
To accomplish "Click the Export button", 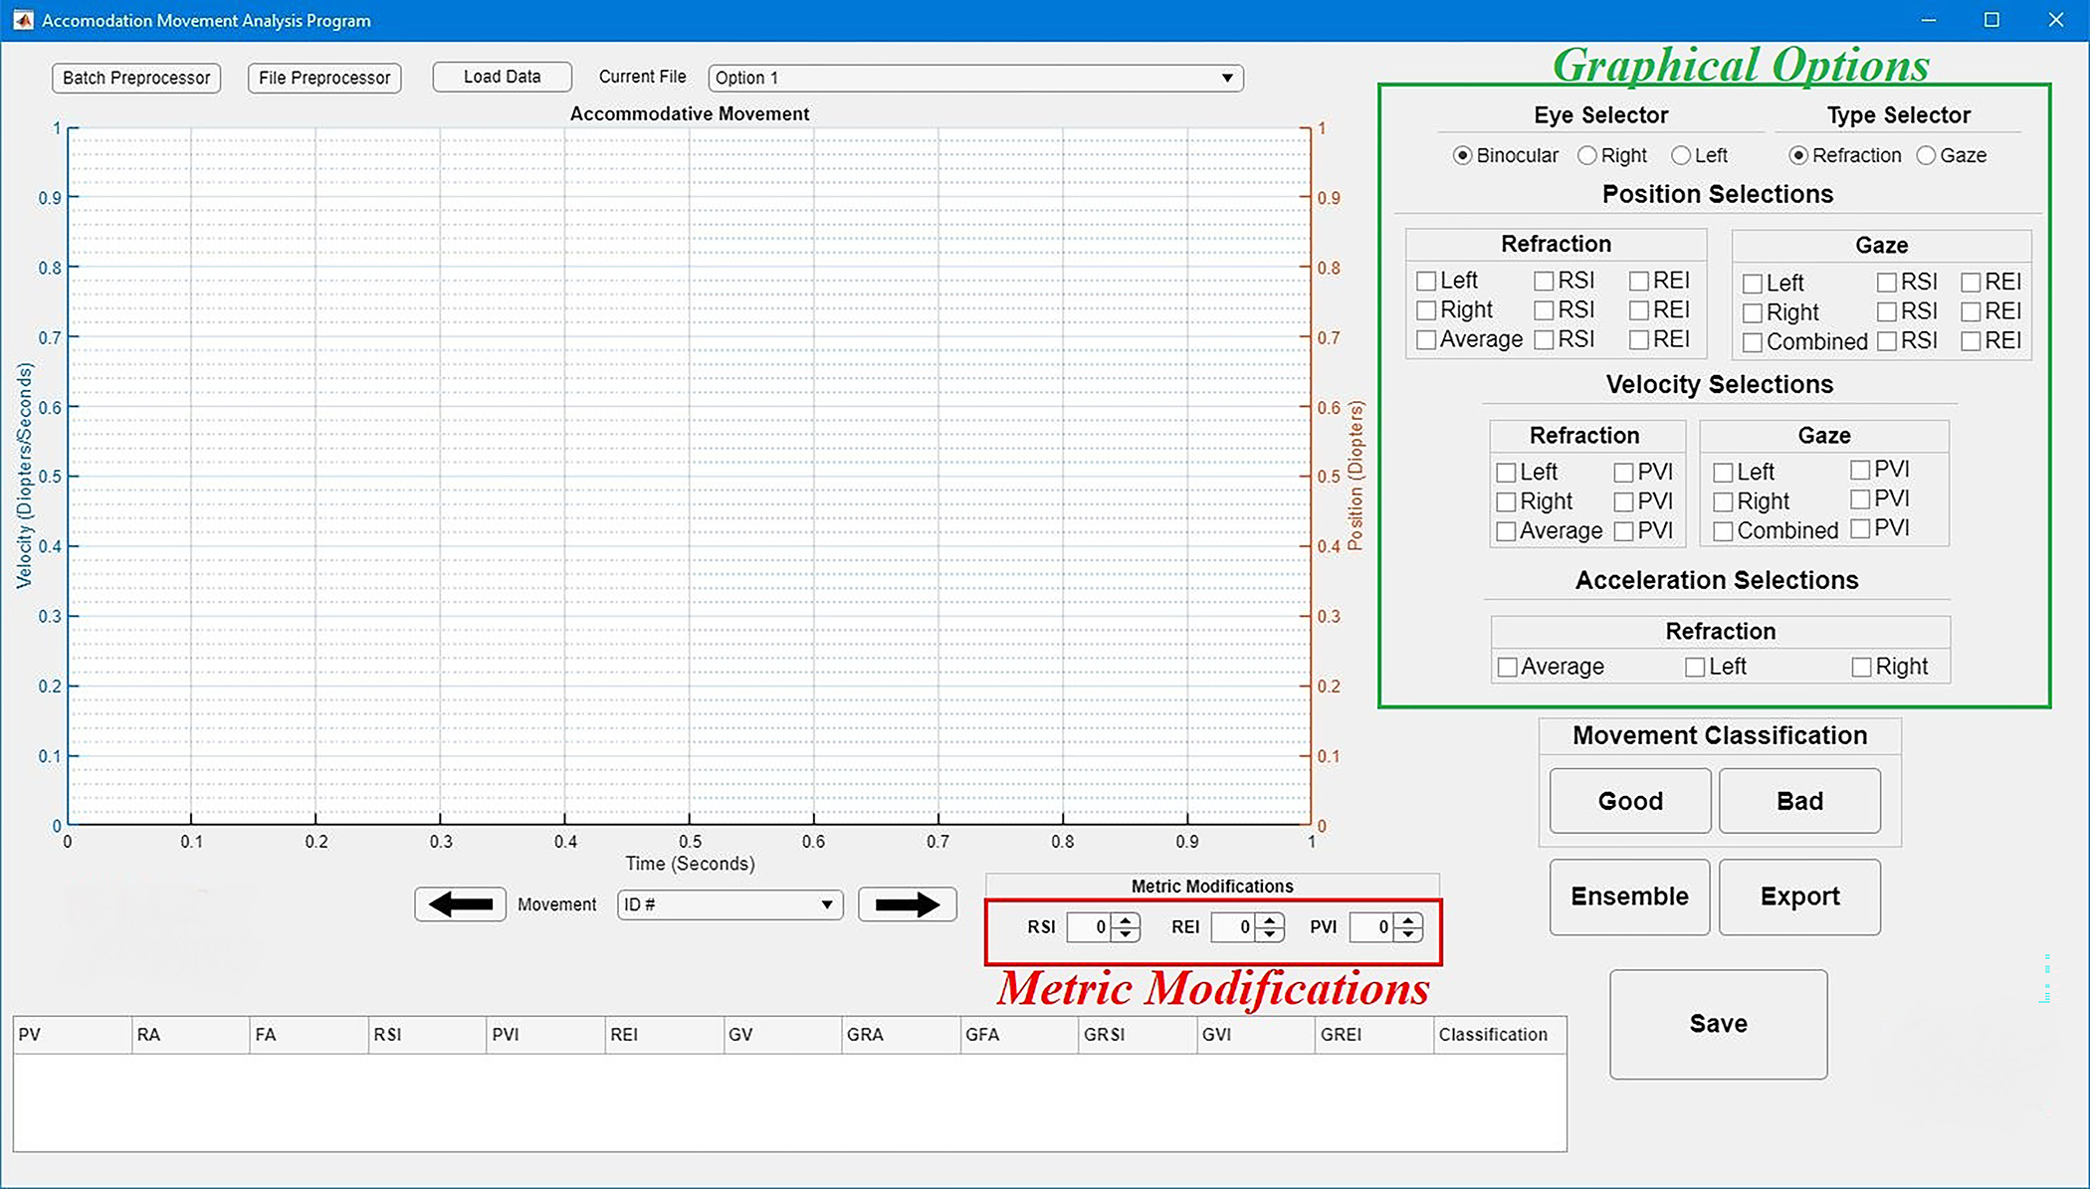I will (x=1799, y=896).
